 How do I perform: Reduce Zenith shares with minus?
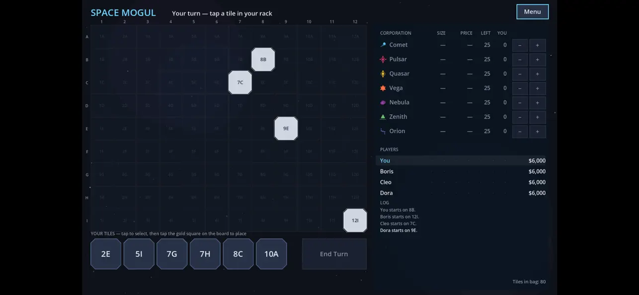click(x=520, y=117)
